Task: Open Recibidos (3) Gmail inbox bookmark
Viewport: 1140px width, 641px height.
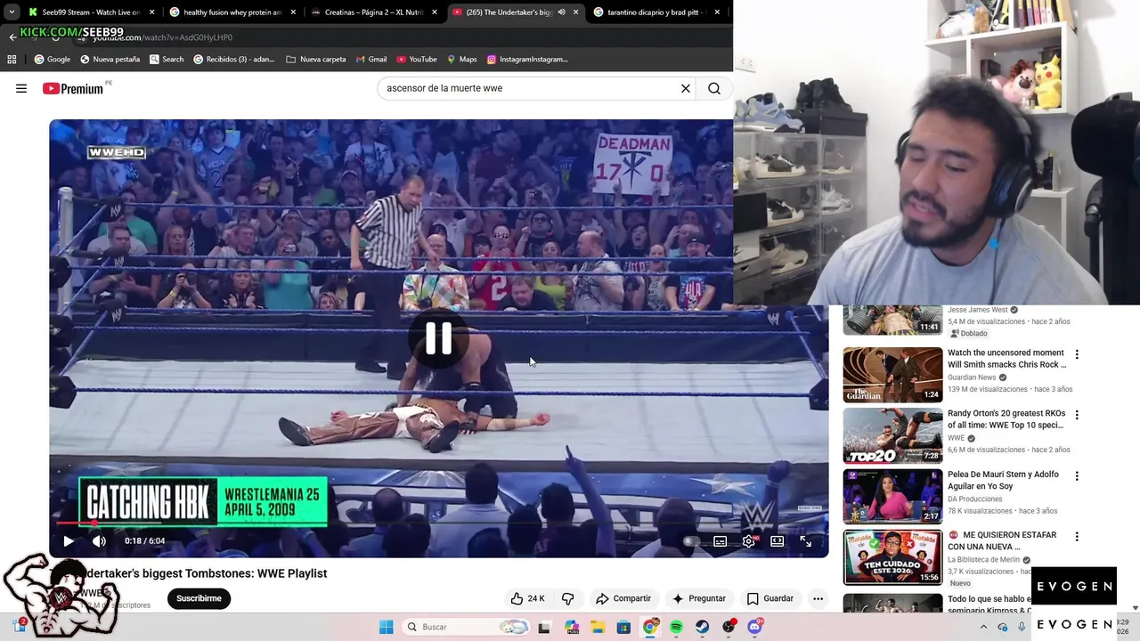Action: pos(234,60)
